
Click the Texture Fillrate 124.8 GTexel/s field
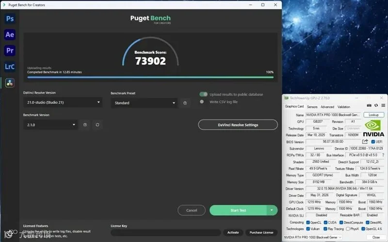(370, 168)
